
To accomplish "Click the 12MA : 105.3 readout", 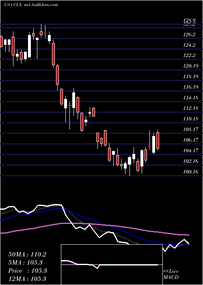I will (x=27, y=279).
